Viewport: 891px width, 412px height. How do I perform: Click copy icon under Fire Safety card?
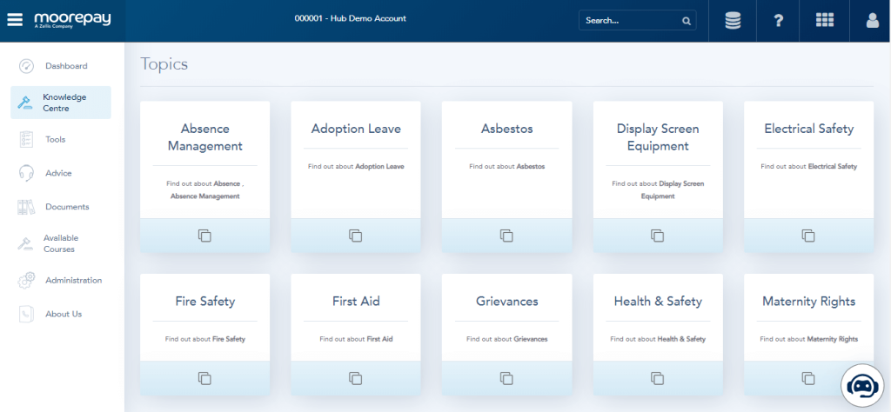[204, 378]
